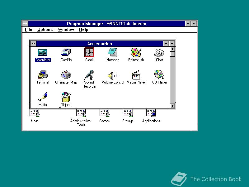The width and height of the screenshot is (249, 187).
Task: Open the Program Manager control menu box
Action: (25, 24)
